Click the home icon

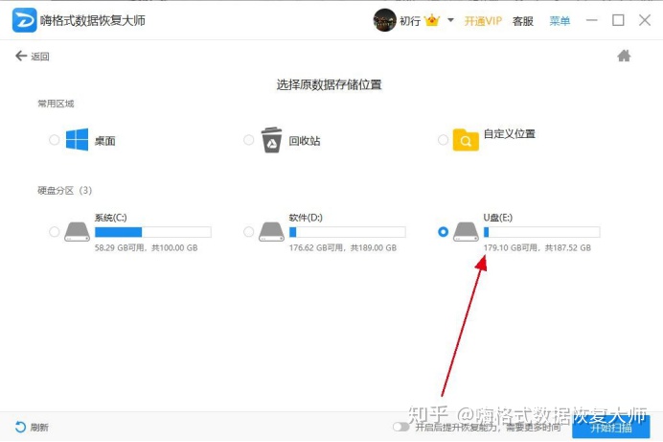[x=624, y=56]
